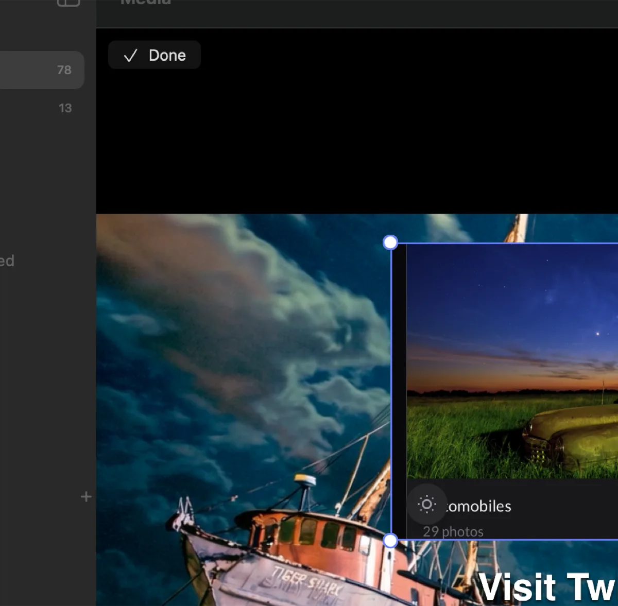Click the brightness sun icon on the thumbnail
618x606 pixels.
[426, 504]
